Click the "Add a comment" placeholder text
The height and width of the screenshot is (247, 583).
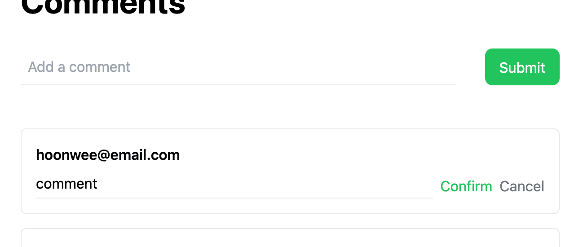(79, 67)
